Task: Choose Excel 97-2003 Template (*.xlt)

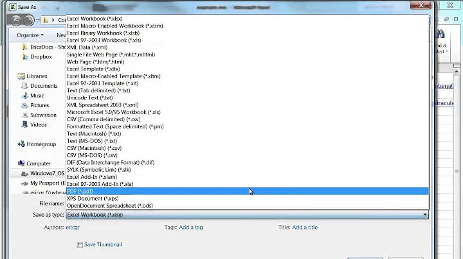Action: 248,83
